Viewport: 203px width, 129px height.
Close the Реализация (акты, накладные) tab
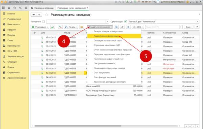click(87, 8)
